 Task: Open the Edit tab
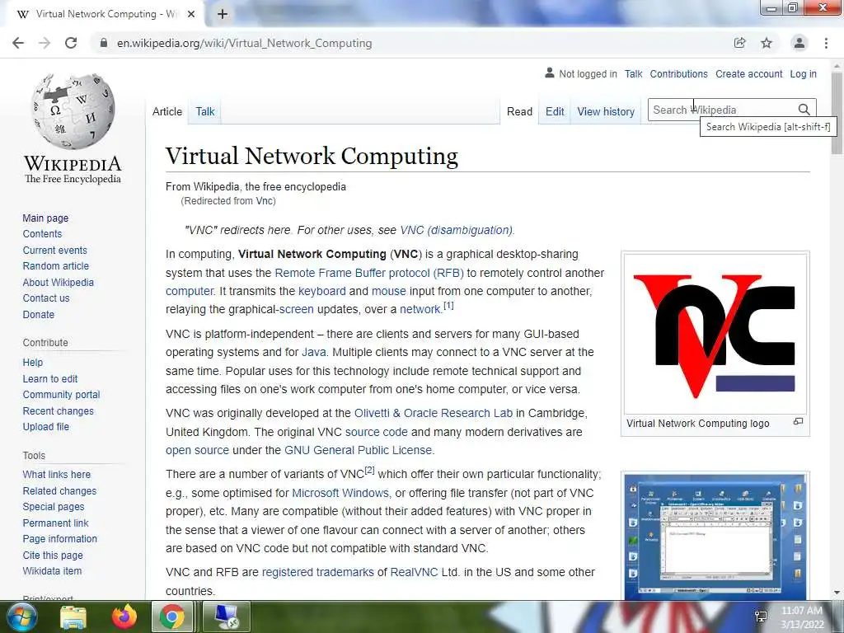555,111
